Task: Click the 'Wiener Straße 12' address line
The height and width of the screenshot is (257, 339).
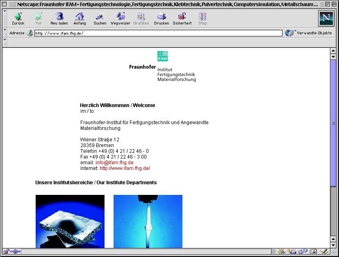Action: point(100,140)
